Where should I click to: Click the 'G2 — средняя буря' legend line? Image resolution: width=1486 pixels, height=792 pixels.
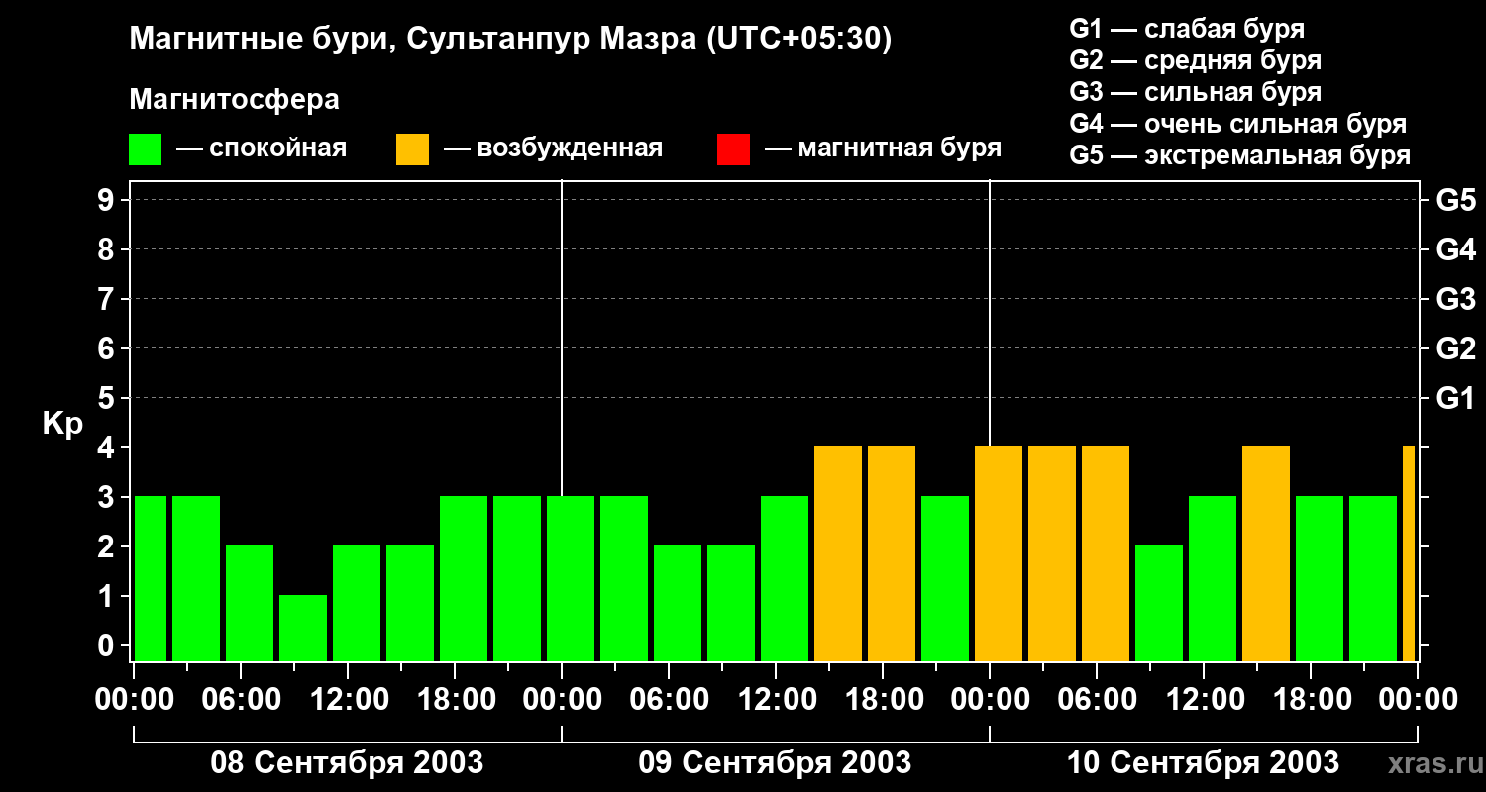1196,60
